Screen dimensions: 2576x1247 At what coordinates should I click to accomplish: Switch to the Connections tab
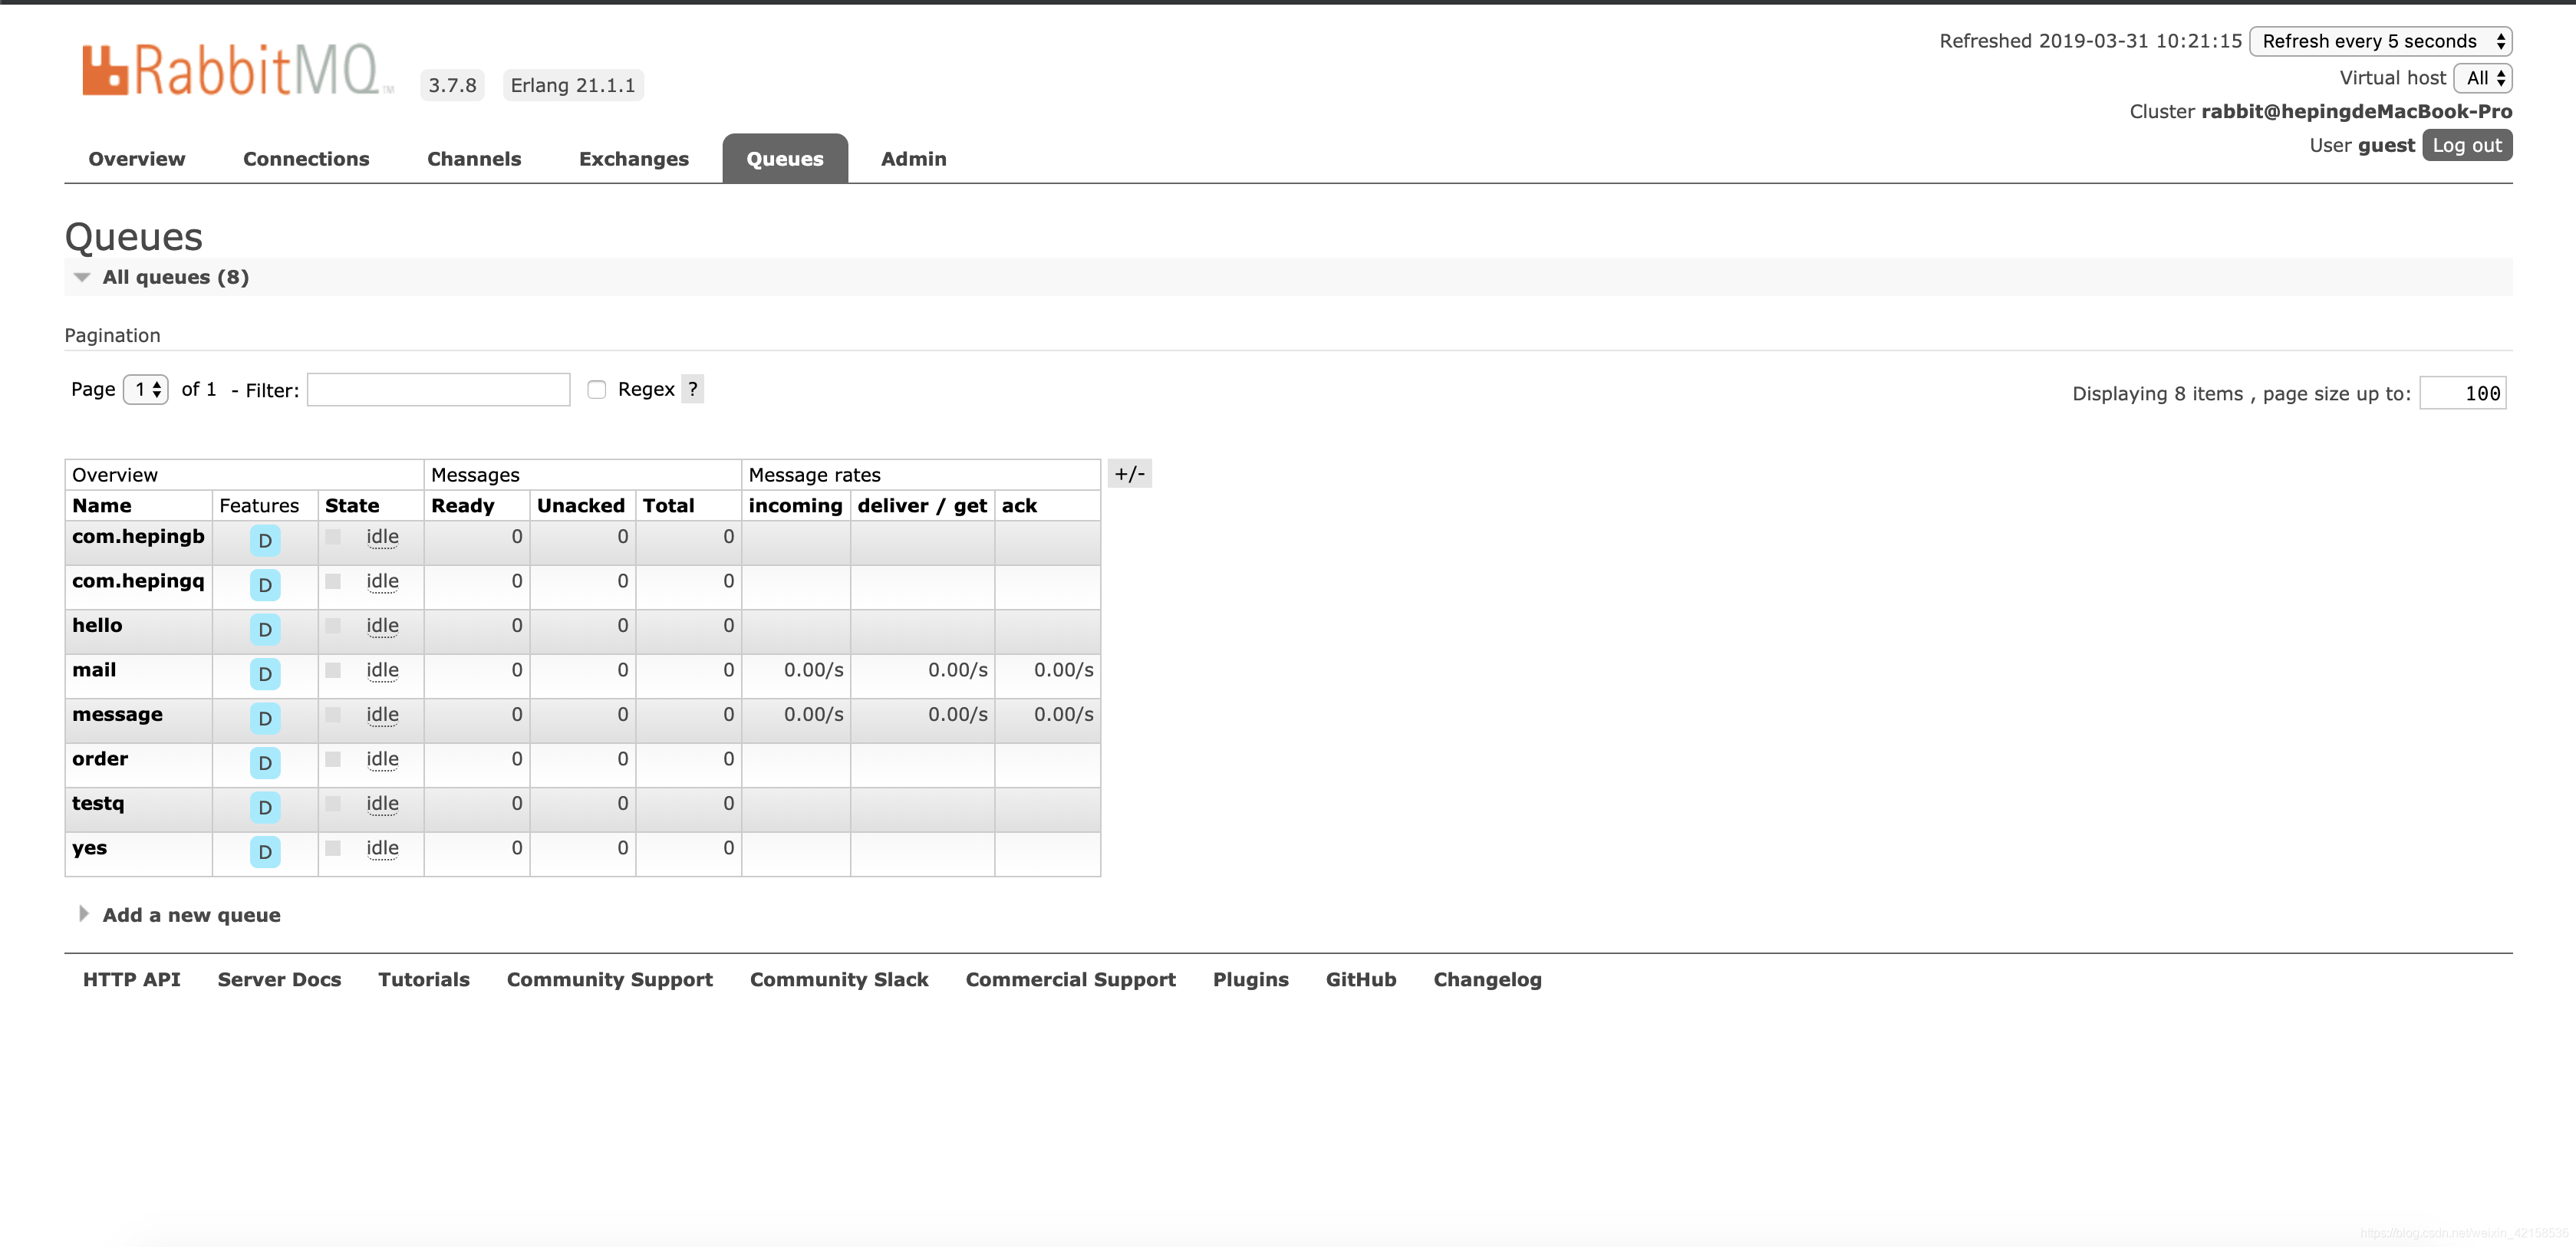[306, 159]
